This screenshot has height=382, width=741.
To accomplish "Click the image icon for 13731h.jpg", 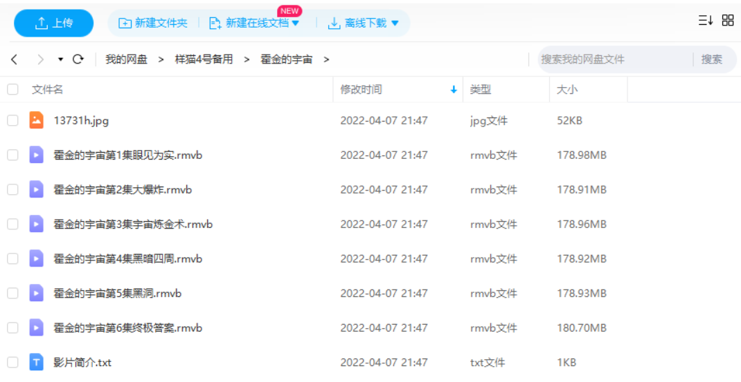I will 37,120.
